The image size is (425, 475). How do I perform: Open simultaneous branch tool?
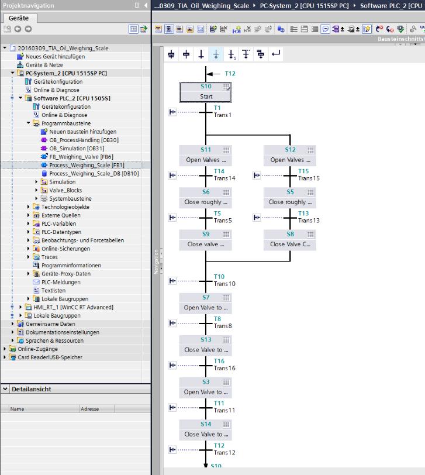coord(260,54)
